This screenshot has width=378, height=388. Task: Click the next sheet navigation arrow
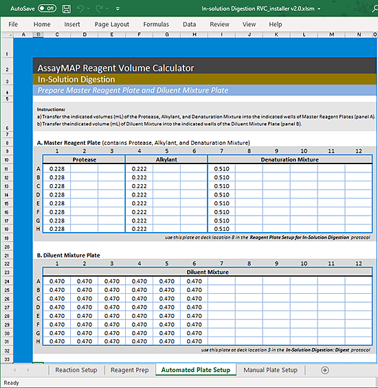click(x=28, y=370)
